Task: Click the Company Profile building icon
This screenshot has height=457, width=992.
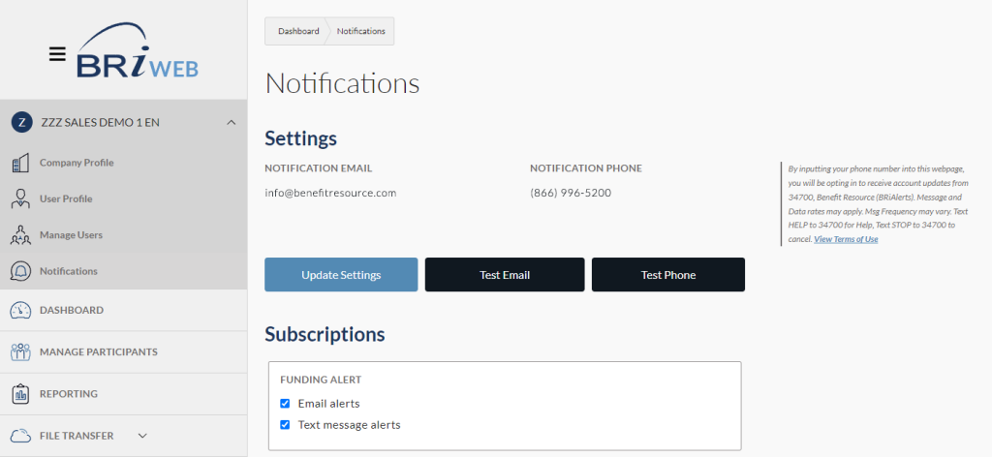Action: (20, 163)
